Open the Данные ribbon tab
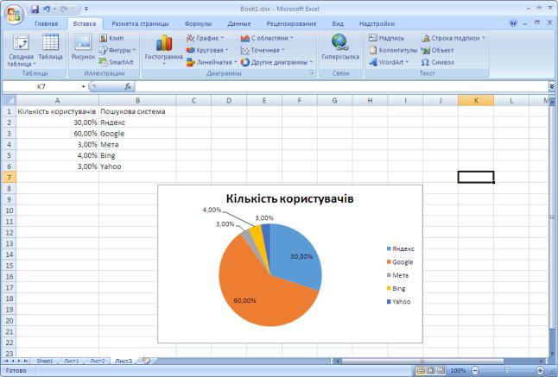The width and height of the screenshot is (558, 377). coord(239,24)
